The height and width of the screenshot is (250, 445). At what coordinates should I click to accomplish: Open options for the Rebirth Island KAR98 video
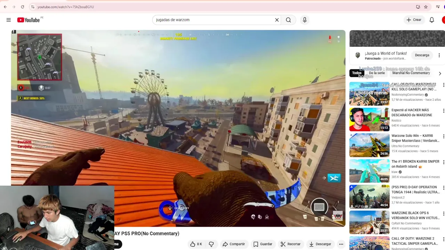[443, 162]
